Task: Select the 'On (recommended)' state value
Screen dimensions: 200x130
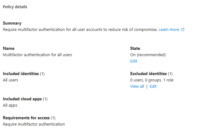Action: 148,55
